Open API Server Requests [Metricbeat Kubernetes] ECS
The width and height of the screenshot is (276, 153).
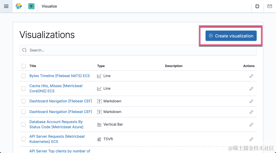57,139
